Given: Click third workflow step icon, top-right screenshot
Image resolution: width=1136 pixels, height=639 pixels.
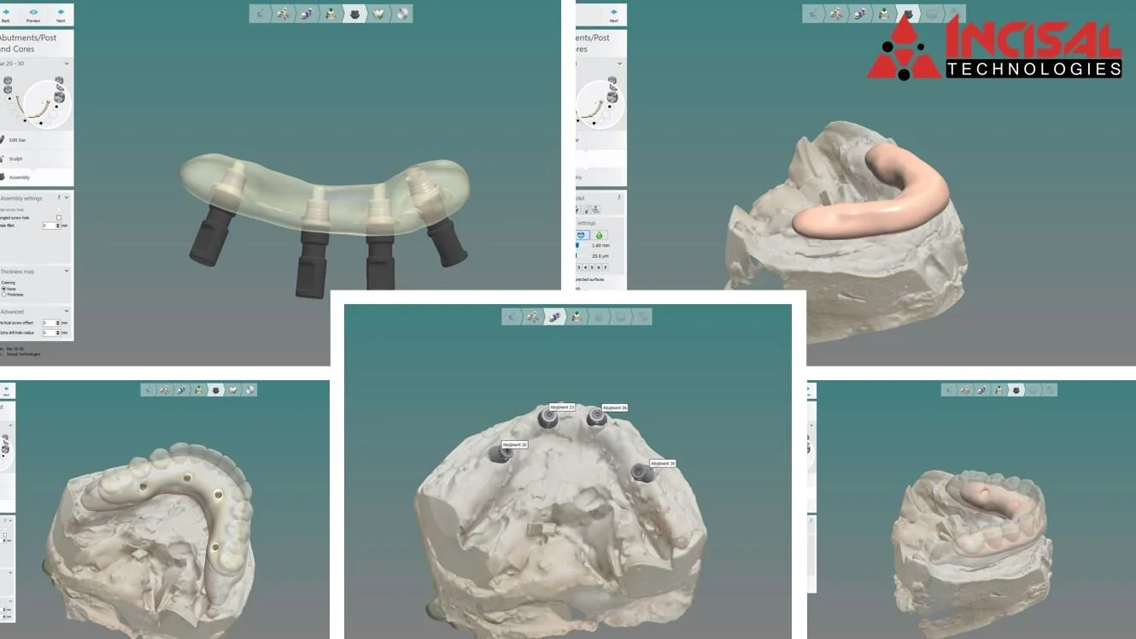Looking at the screenshot, I should 860,13.
